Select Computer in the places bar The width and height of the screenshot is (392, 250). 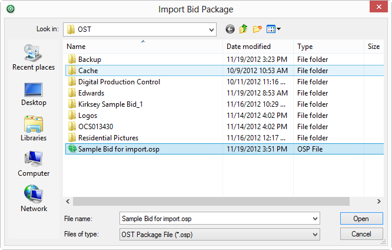pos(34,164)
